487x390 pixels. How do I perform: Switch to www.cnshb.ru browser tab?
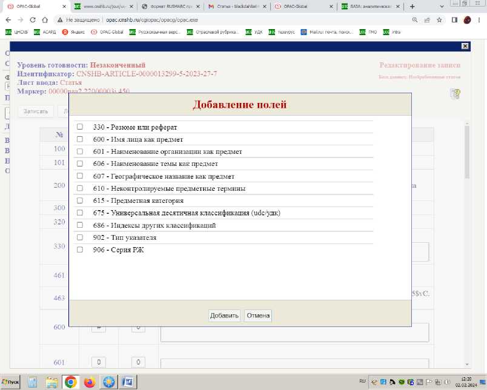(x=104, y=6)
